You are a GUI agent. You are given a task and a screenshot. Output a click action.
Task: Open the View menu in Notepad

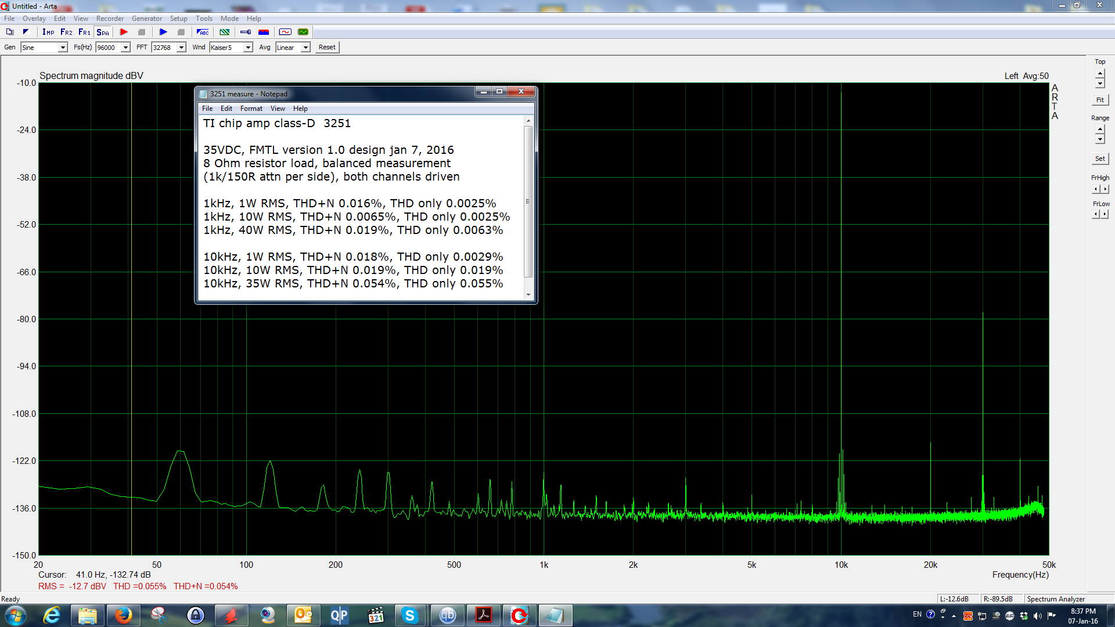tap(278, 109)
